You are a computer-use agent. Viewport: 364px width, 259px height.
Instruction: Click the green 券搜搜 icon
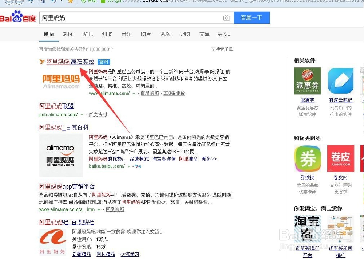coord(307,158)
